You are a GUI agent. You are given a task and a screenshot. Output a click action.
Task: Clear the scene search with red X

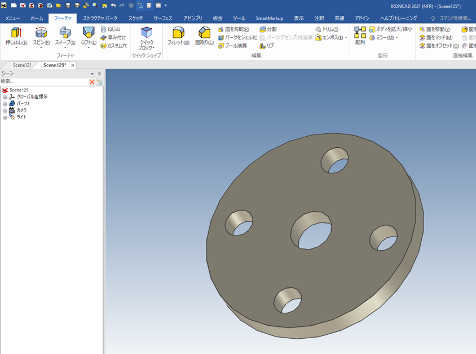click(92, 82)
